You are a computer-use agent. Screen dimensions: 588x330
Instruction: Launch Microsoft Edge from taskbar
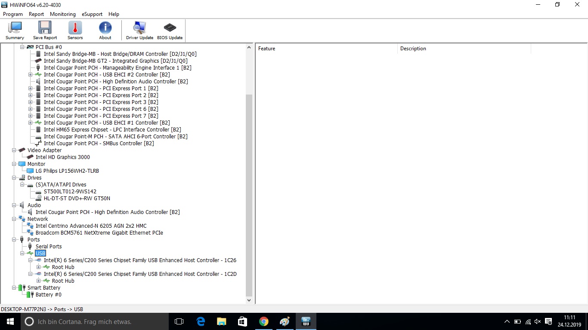click(x=201, y=321)
